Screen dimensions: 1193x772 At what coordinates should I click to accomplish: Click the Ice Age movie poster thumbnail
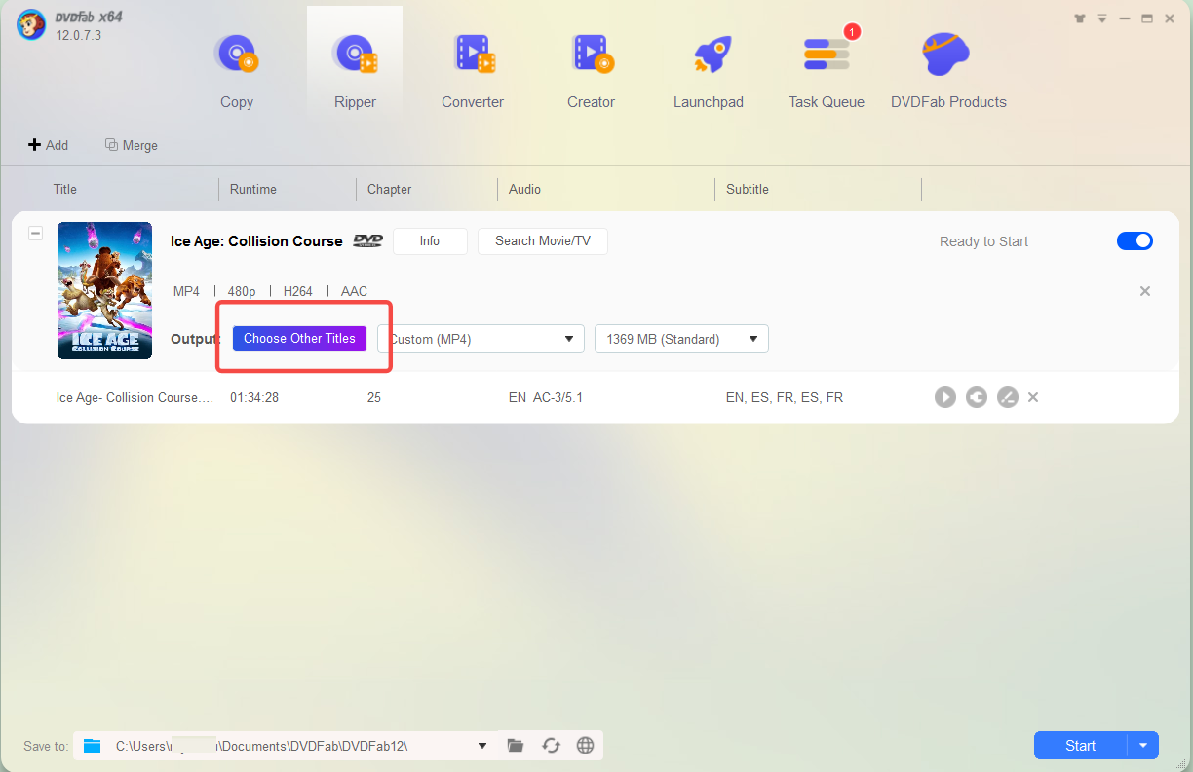pos(104,290)
